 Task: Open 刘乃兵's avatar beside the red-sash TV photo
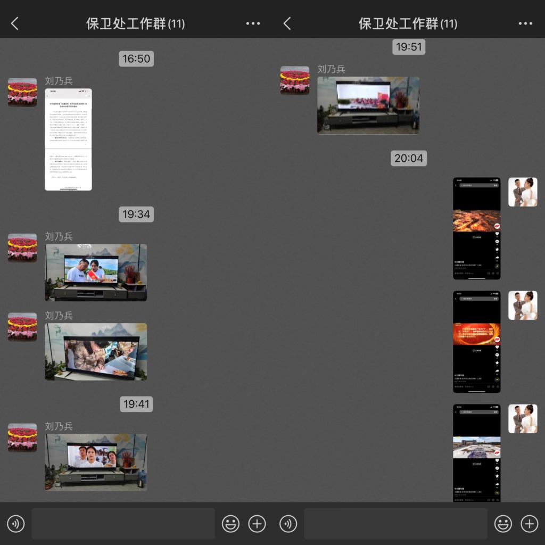pos(22,247)
